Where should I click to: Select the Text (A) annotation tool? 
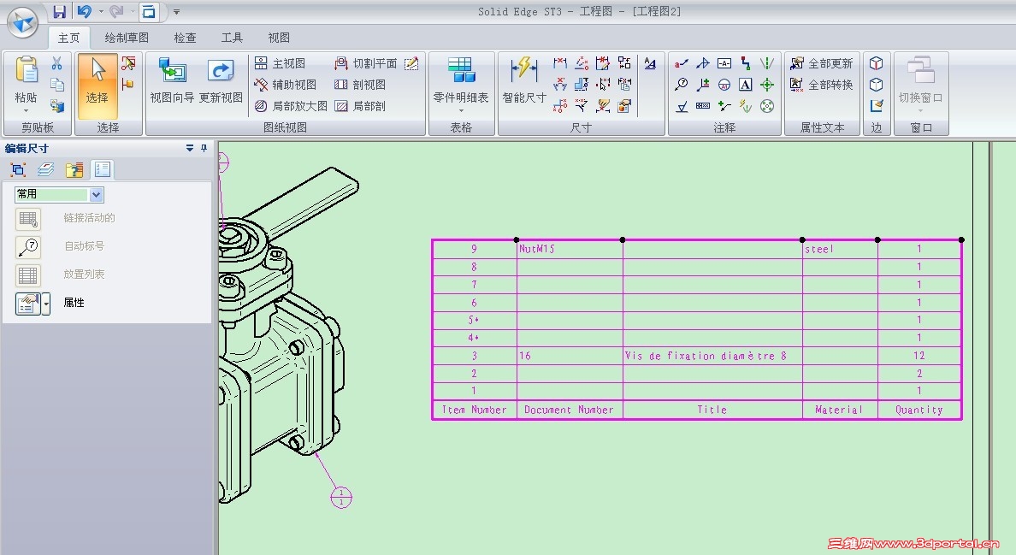click(746, 85)
